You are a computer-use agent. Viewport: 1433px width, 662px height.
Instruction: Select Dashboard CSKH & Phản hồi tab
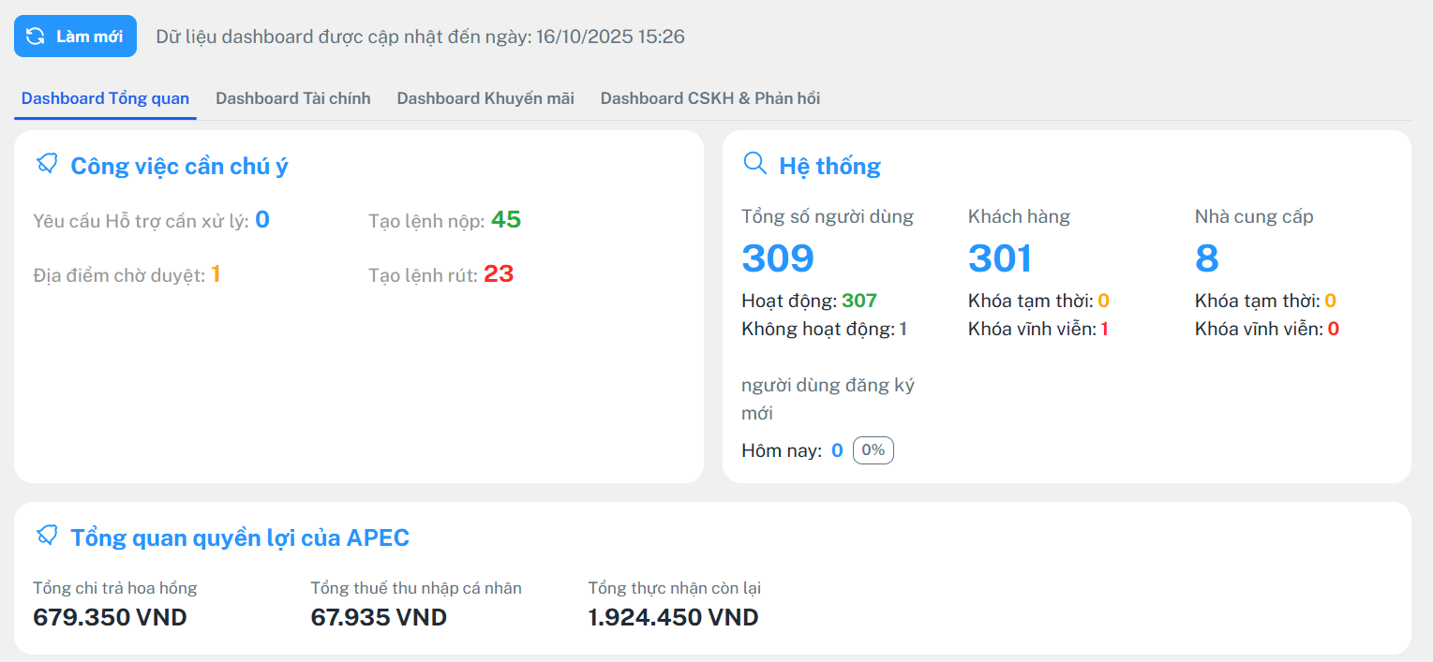tap(709, 98)
